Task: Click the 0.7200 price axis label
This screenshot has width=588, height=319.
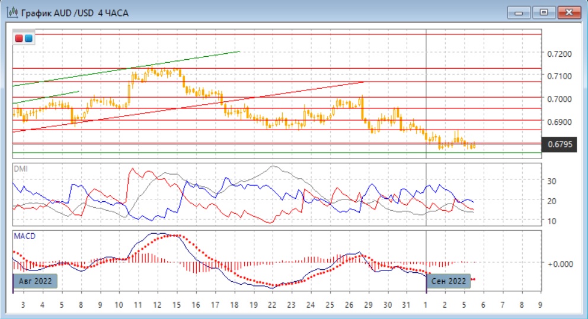Action: (560, 54)
